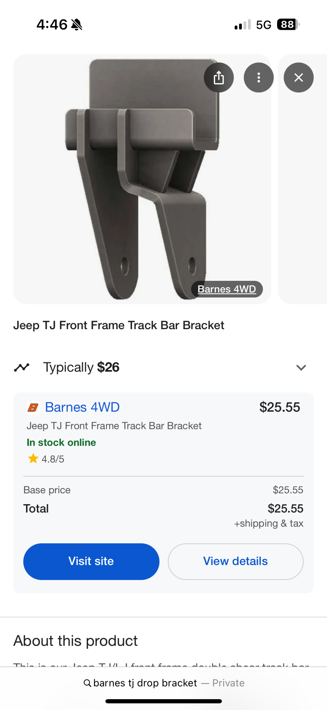Expand the Typically $26 price chevron

click(301, 367)
